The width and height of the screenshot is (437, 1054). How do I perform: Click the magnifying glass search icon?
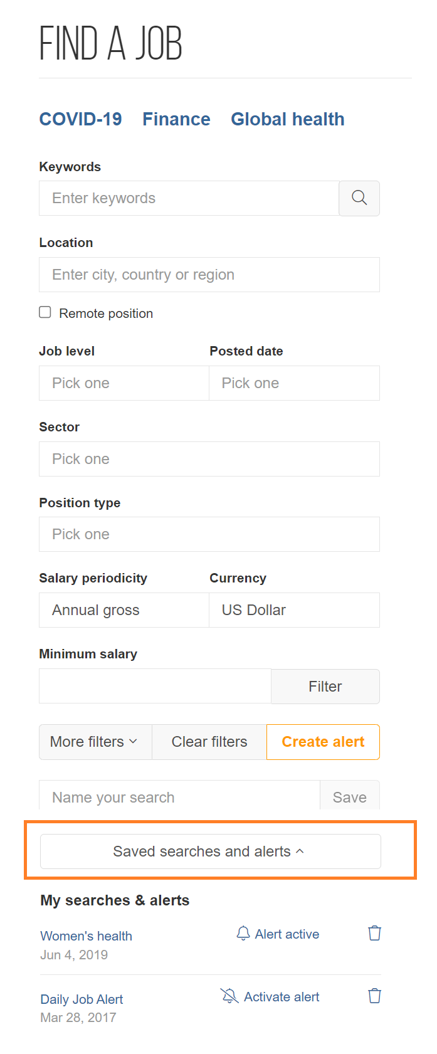pos(359,198)
